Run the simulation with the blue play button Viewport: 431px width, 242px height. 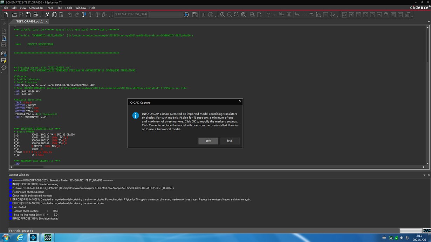pos(186,15)
